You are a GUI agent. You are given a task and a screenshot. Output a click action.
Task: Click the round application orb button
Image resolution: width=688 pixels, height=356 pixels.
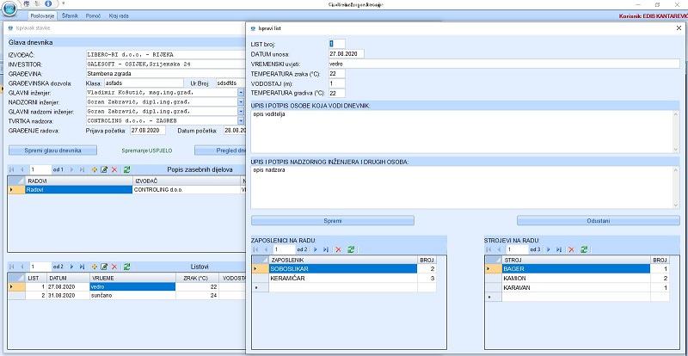tap(11, 8)
